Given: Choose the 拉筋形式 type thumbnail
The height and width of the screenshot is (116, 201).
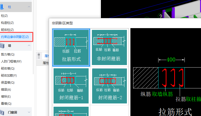Looking at the screenshot, I should 71,47.
